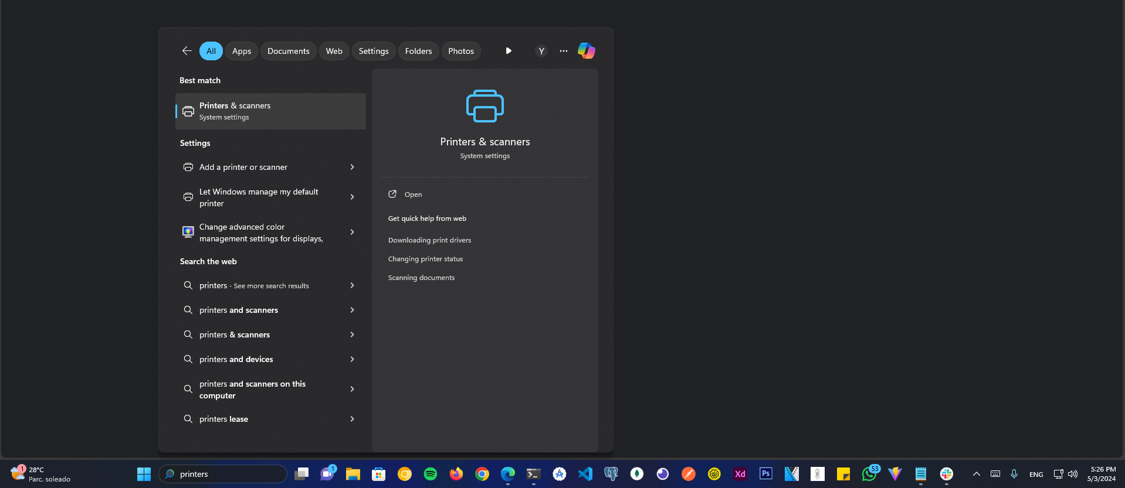Open the Copilot icon in search panel

coord(586,51)
